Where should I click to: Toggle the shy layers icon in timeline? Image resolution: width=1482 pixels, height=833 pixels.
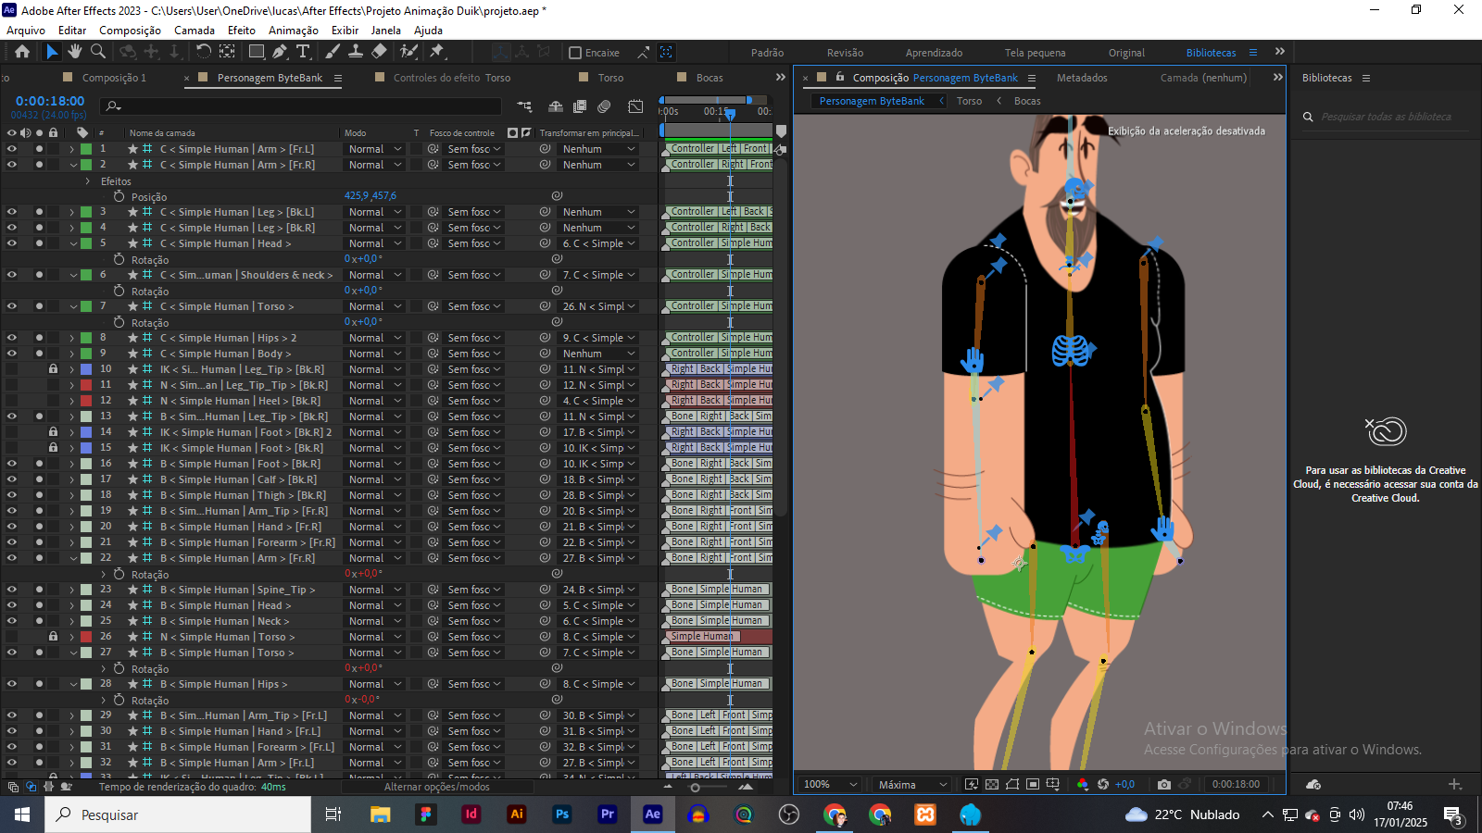pyautogui.click(x=556, y=106)
